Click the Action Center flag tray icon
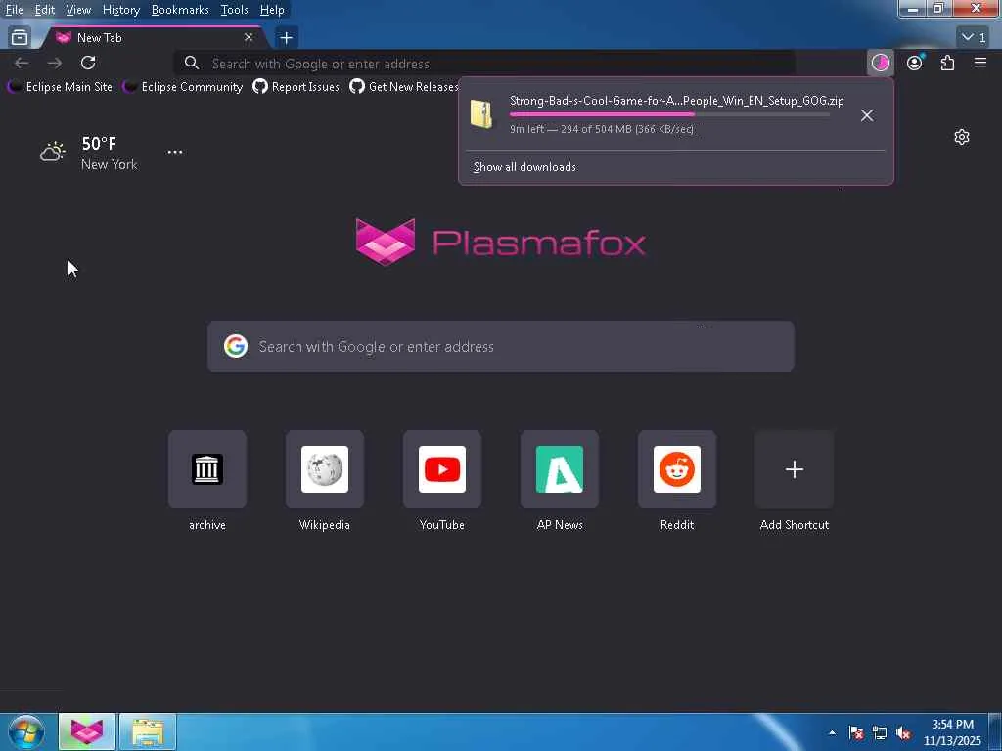This screenshot has height=751, width=1002. coord(856,732)
